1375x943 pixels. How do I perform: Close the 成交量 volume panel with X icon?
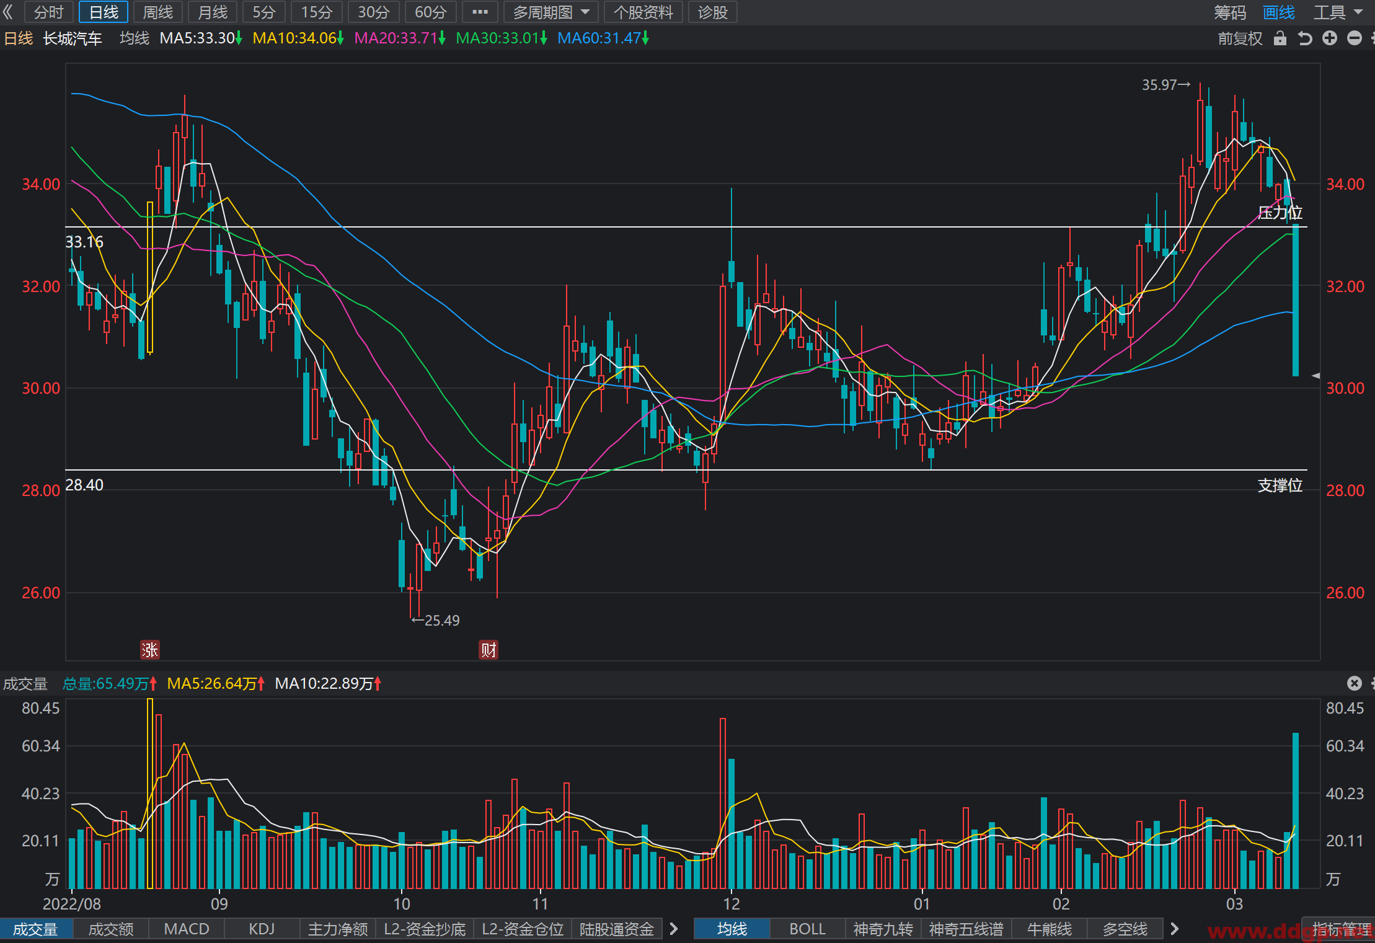(x=1355, y=683)
